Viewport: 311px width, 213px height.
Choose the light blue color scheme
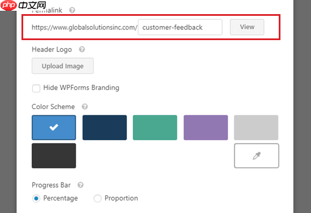click(x=54, y=128)
